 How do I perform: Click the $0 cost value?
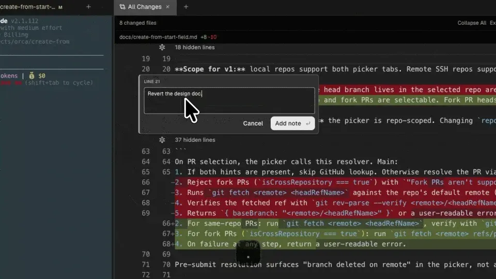(42, 76)
